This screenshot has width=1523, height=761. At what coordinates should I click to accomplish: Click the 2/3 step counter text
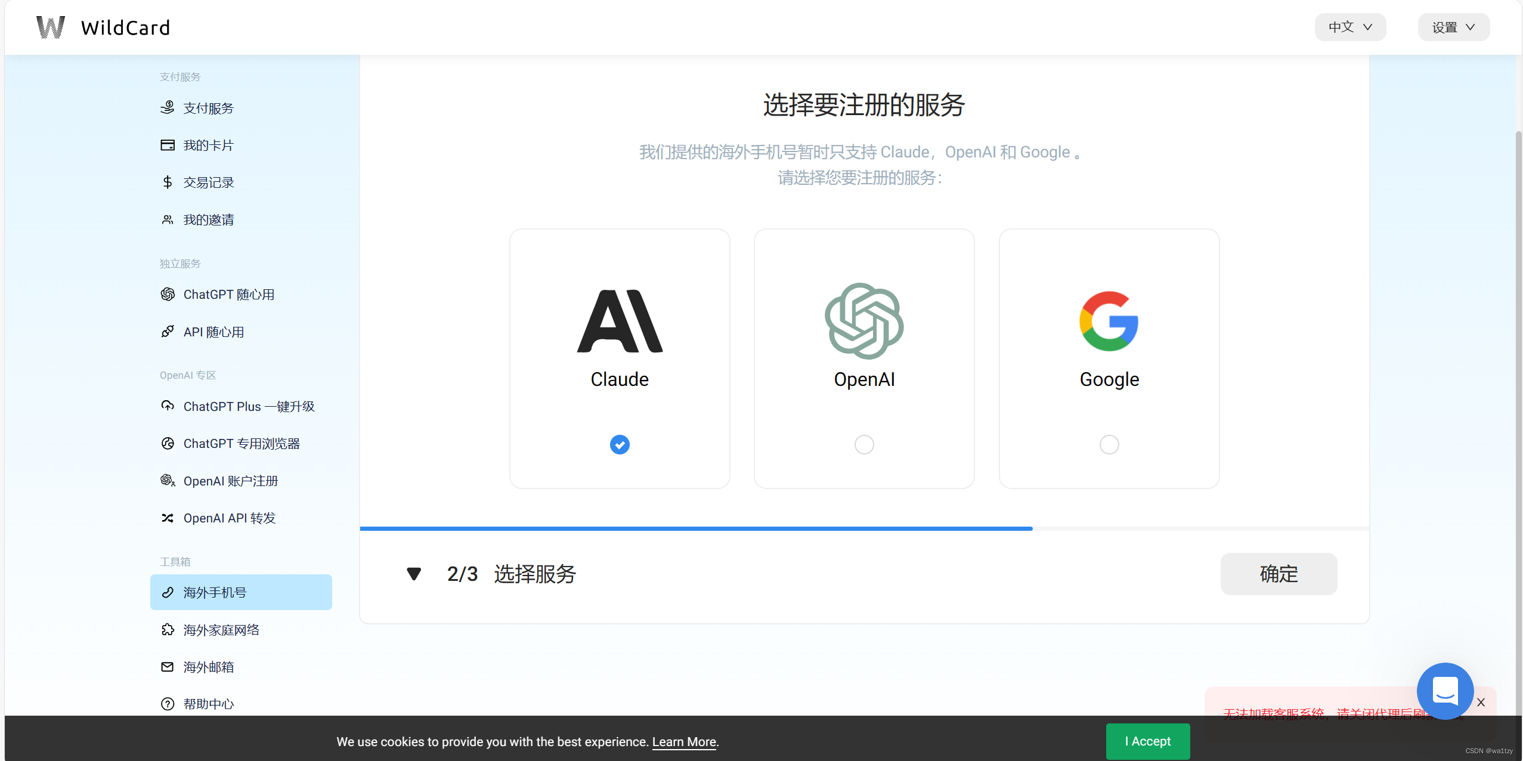[463, 574]
